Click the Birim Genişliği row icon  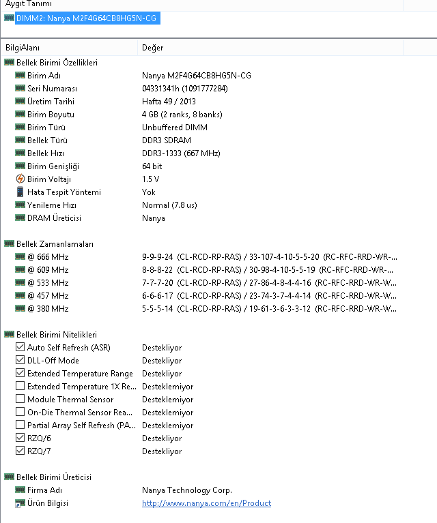click(x=20, y=166)
